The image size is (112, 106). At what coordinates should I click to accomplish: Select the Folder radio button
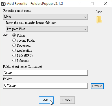(x=14, y=35)
